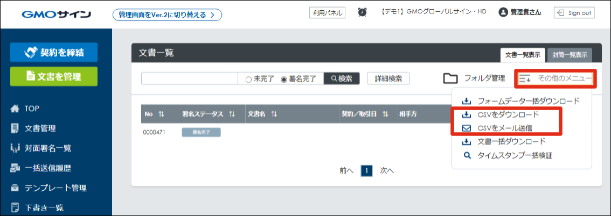This screenshot has width=611, height=216.
Task: Click the 文書管理 document icon in sidebar
Action: [15, 128]
